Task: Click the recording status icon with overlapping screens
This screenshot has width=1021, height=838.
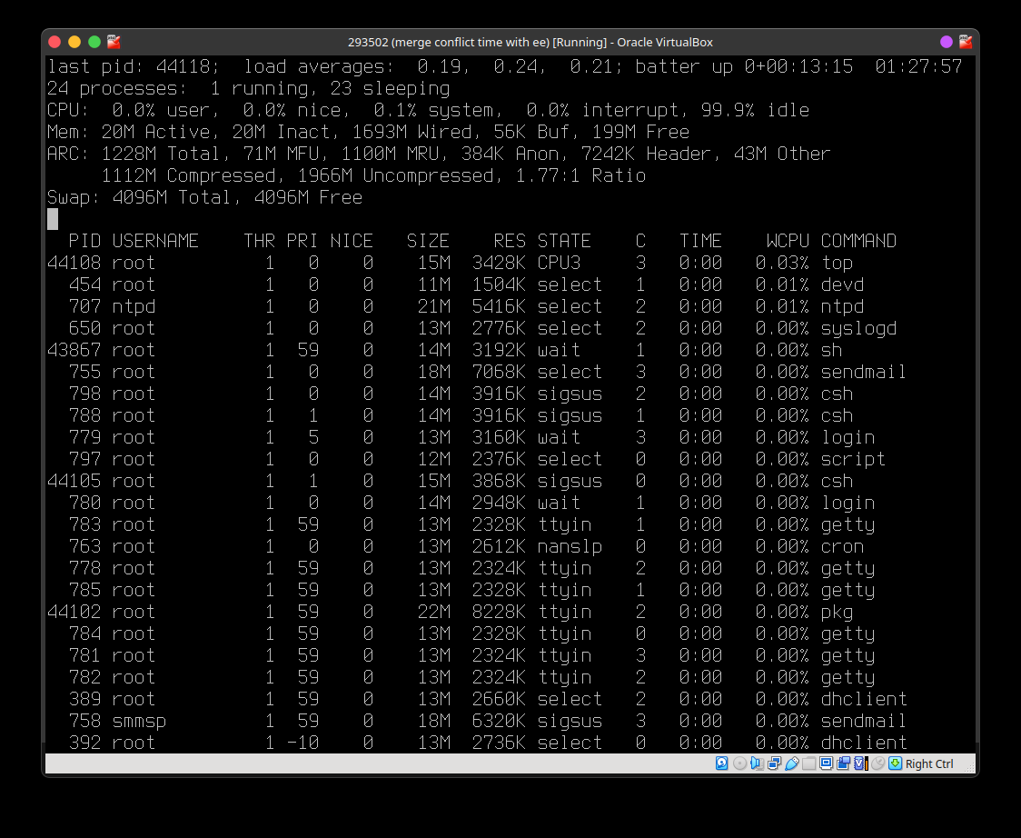Action: [x=843, y=763]
